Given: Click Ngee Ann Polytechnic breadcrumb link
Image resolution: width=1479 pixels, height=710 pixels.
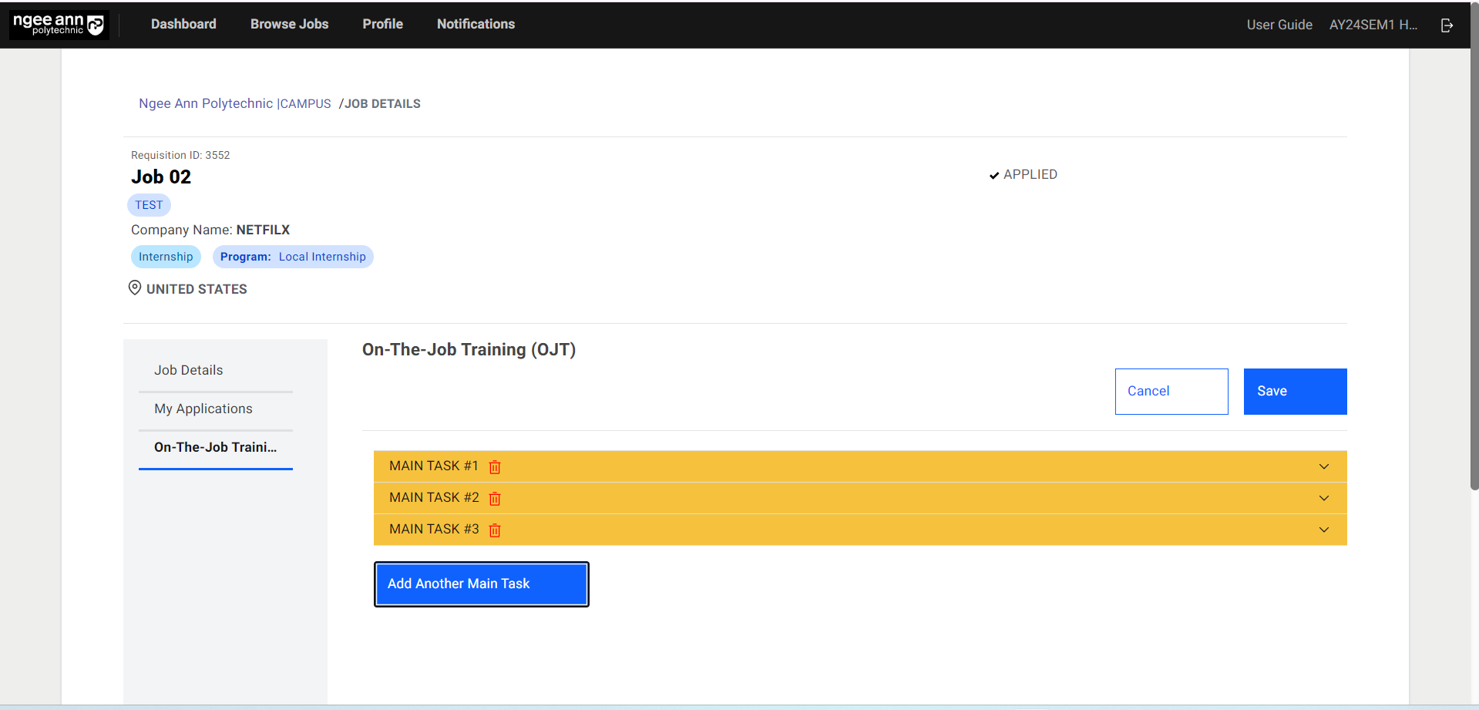Looking at the screenshot, I should click(205, 103).
